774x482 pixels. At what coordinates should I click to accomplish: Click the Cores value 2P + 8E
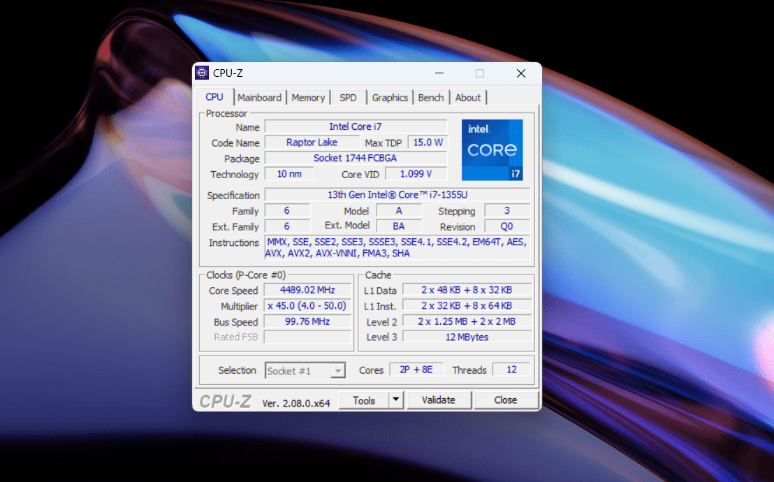click(416, 370)
